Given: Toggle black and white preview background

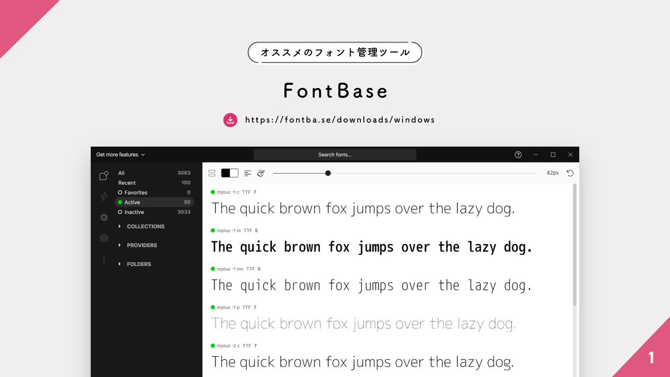Looking at the screenshot, I should pos(229,173).
